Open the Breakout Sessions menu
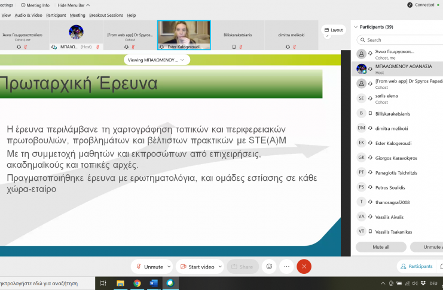The height and width of the screenshot is (290, 443). (106, 15)
